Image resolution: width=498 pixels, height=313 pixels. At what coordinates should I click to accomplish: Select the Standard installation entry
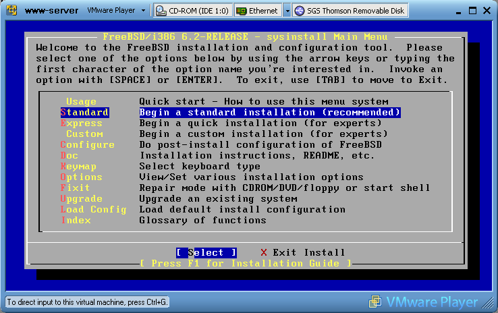[84, 113]
